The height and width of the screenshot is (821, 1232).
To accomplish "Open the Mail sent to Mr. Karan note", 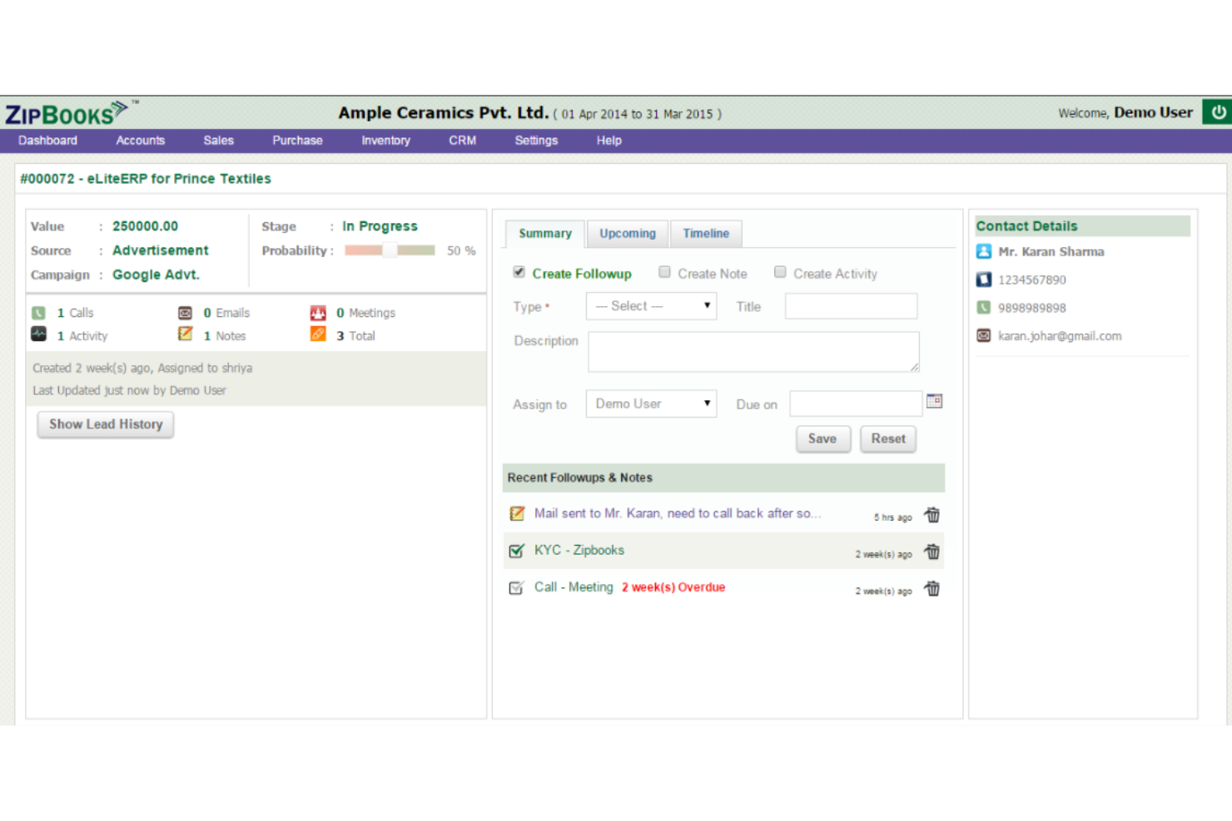I will pos(678,514).
